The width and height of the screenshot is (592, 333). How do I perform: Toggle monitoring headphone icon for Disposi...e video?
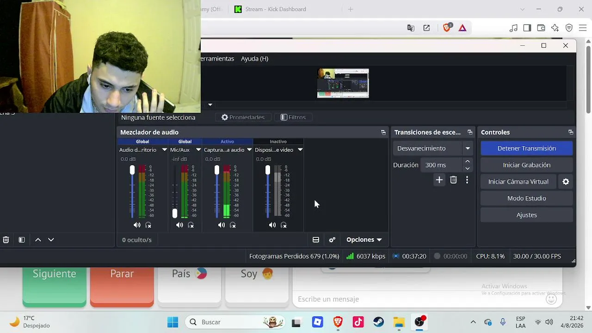click(284, 225)
